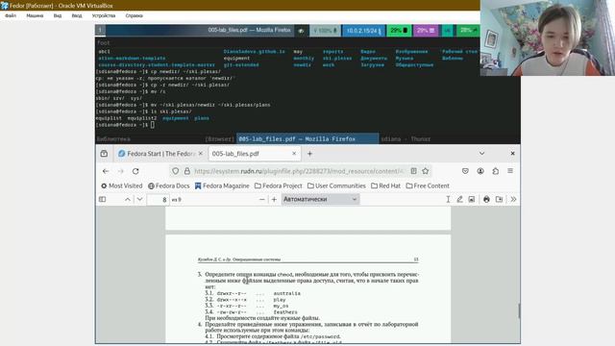Screen dimensions: 615x346
Task: Zoom out the PDF
Action: [x=262, y=199]
